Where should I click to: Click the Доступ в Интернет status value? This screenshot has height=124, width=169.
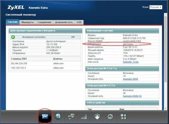click(56, 41)
